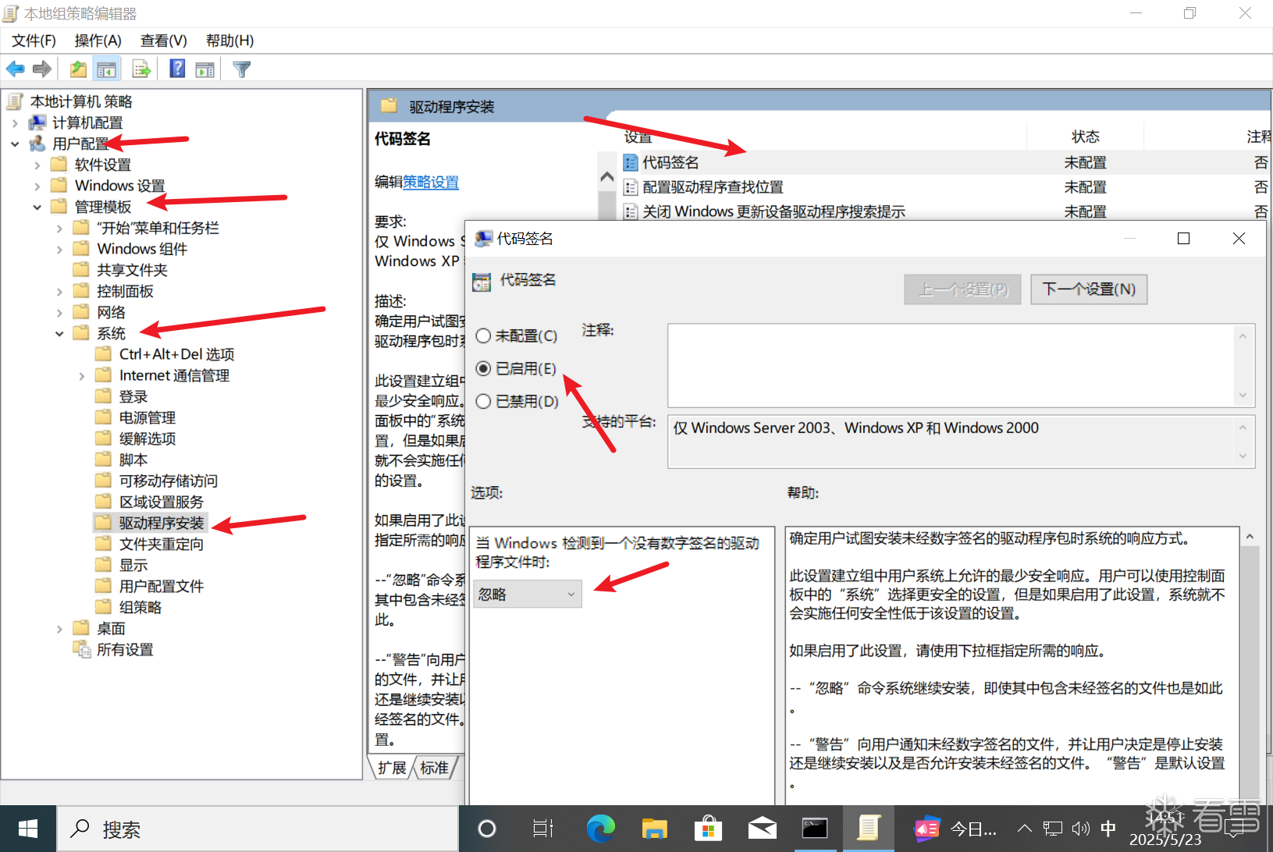Screen dimensions: 1273x852
Task: Open the 操作(A) menu
Action: [x=98, y=41]
